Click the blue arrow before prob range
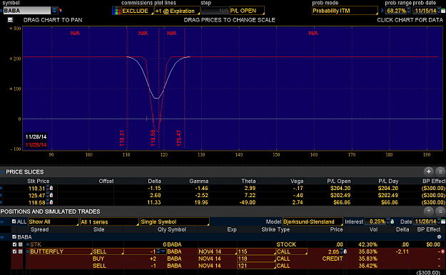446x275 pixels. [x=382, y=11]
